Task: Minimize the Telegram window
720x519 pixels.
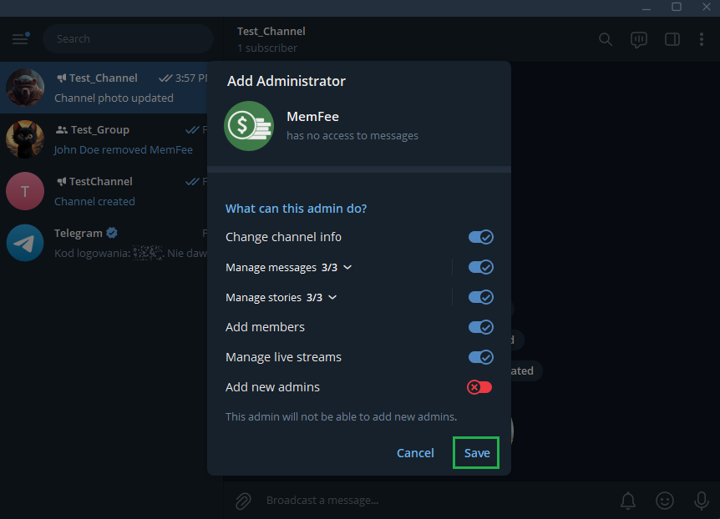Action: [x=646, y=8]
